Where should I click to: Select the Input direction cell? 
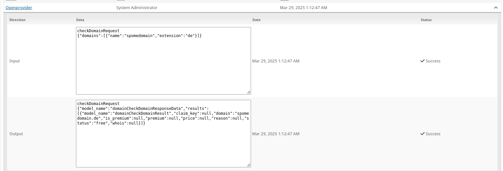coord(15,61)
